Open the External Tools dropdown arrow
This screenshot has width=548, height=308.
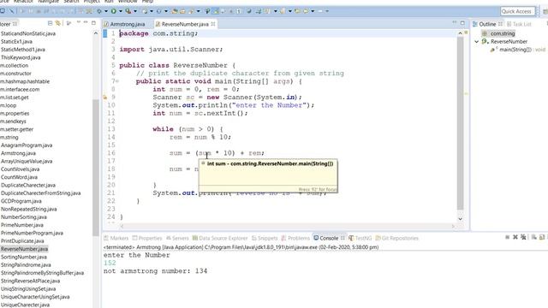(x=135, y=11)
